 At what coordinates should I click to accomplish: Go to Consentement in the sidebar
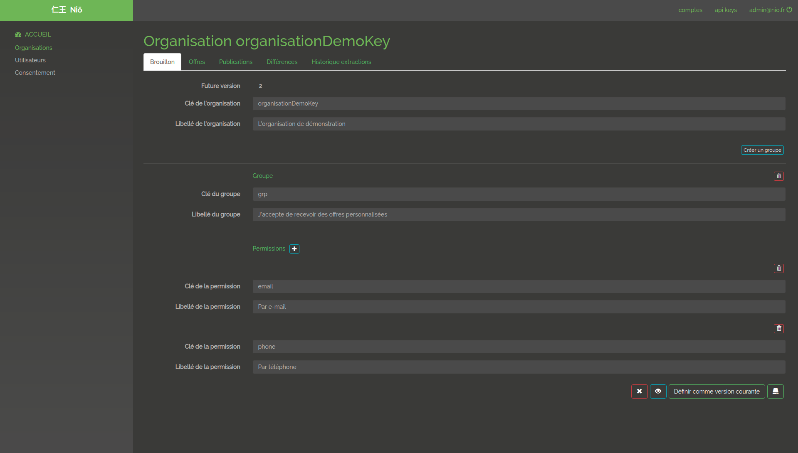[35, 73]
